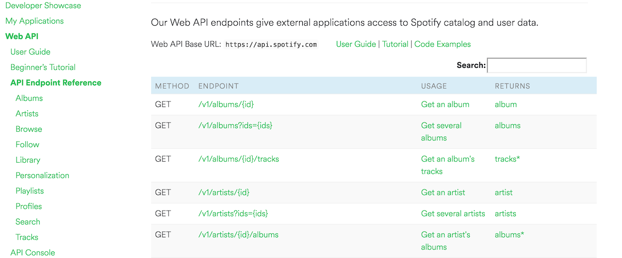Open Browse reference in sidebar
The height and width of the screenshot is (258, 622).
point(29,129)
